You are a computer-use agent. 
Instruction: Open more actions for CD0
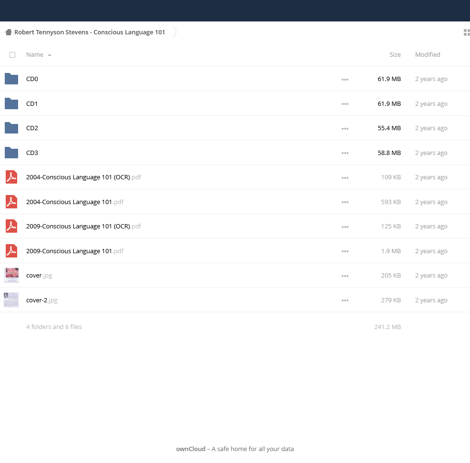345,80
